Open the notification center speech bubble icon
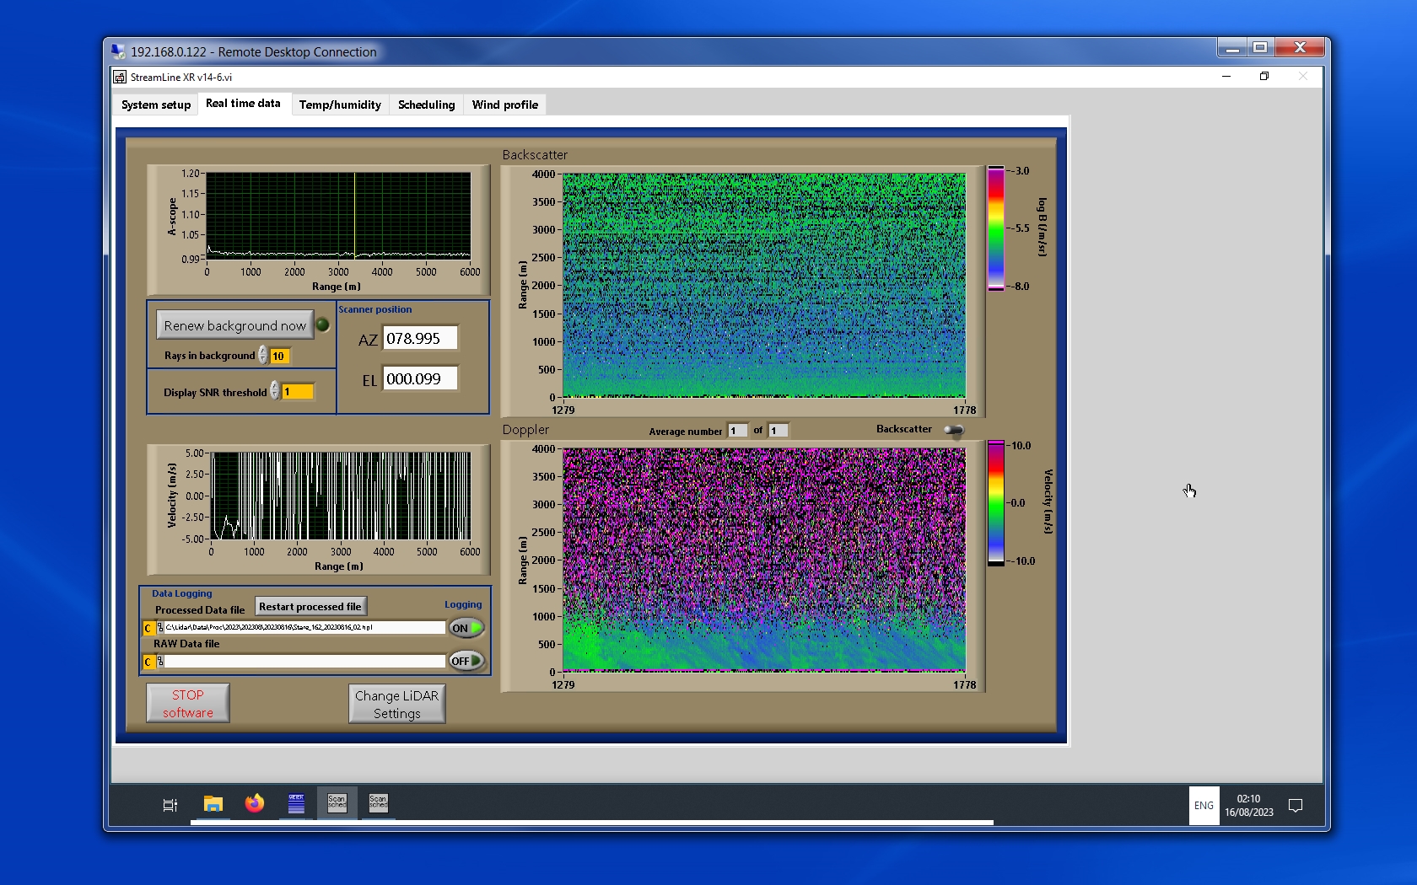1417x885 pixels. [x=1296, y=806]
